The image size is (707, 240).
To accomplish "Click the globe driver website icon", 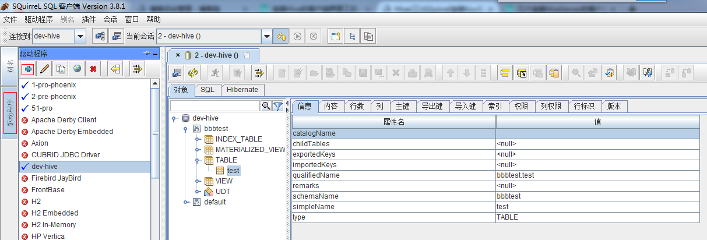I will pyautogui.click(x=76, y=69).
